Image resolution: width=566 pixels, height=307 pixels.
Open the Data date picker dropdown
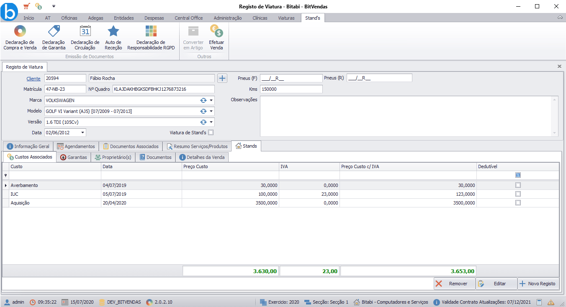[82, 133]
